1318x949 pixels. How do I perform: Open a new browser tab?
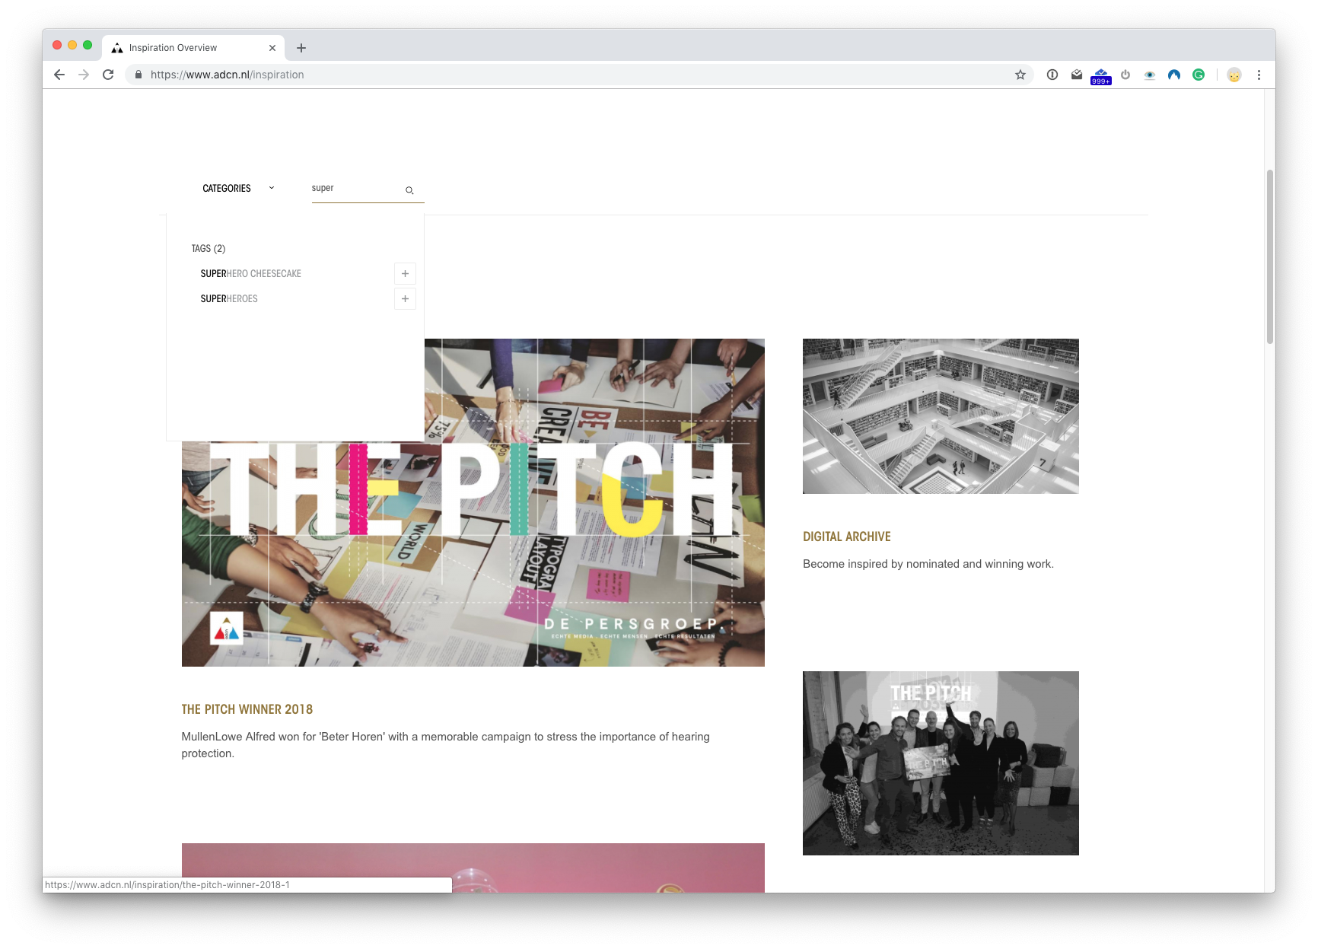[x=301, y=47]
